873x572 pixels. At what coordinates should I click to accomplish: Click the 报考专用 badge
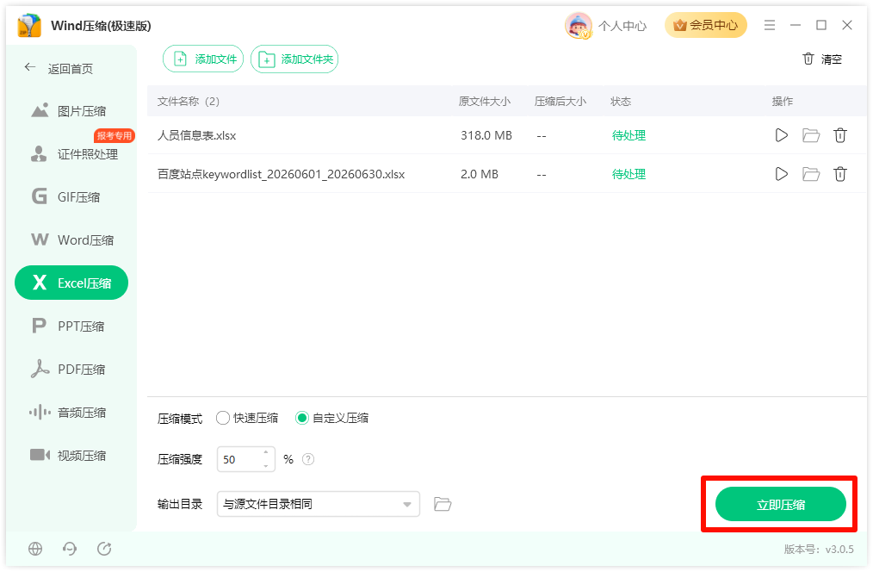115,135
